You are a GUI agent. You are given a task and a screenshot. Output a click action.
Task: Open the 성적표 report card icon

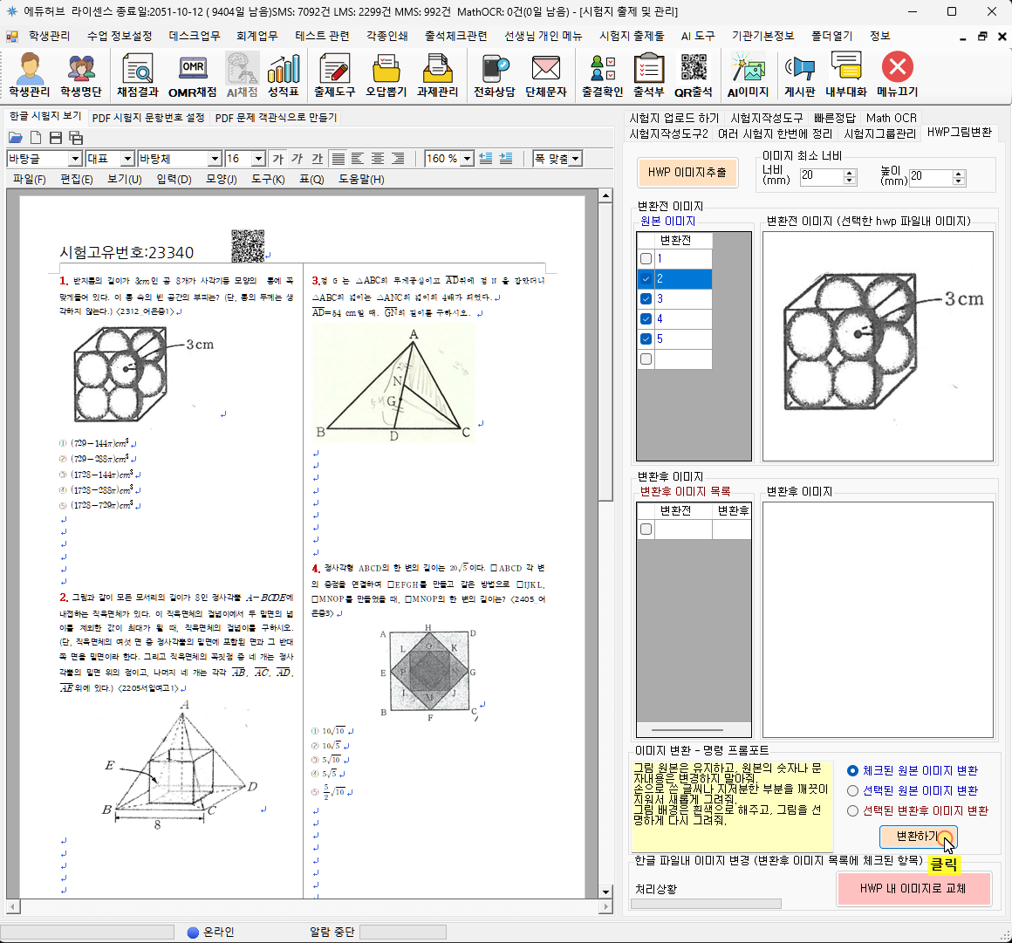(x=283, y=75)
